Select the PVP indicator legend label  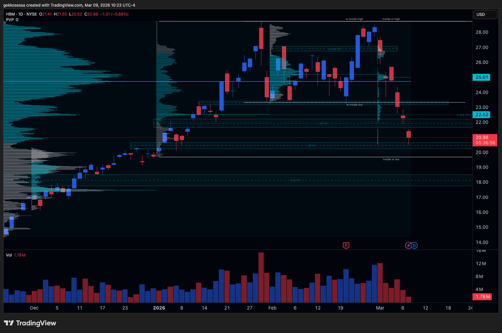pyautogui.click(x=10, y=19)
